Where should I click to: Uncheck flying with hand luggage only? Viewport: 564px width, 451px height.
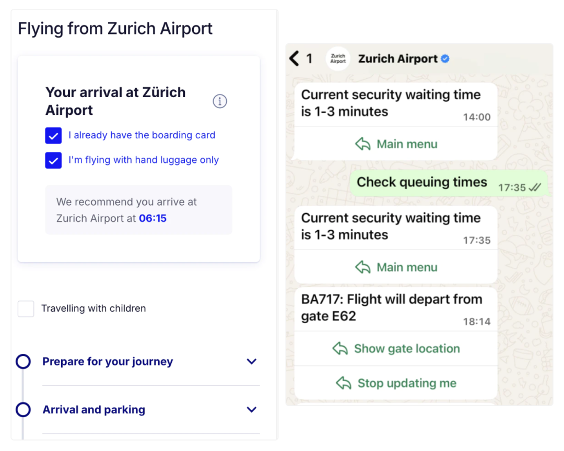[53, 160]
